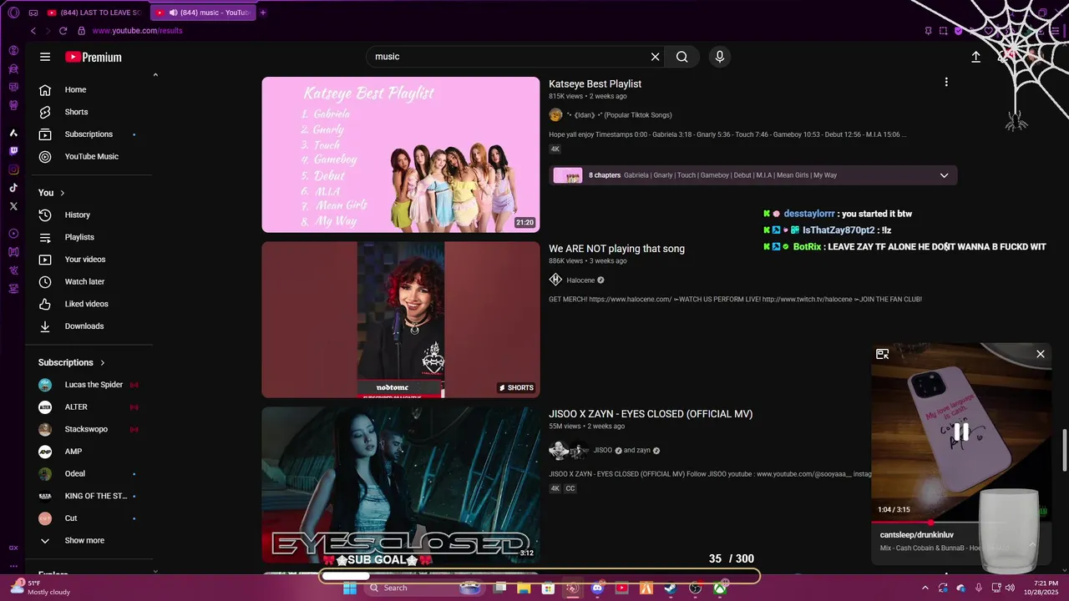Collapse sidebar using the top caret arrow

point(155,75)
